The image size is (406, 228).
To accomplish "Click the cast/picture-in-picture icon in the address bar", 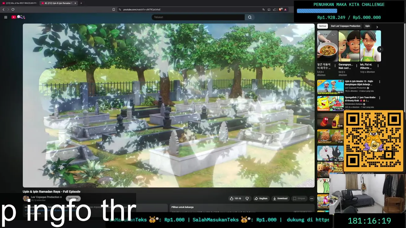I will (269, 9).
